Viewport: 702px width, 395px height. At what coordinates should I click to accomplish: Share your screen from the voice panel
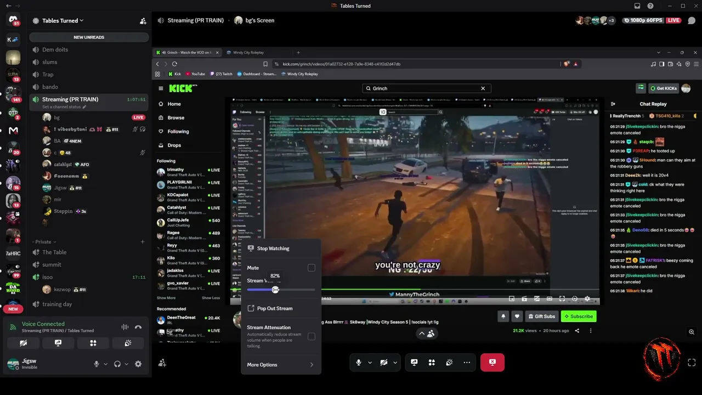[58, 343]
